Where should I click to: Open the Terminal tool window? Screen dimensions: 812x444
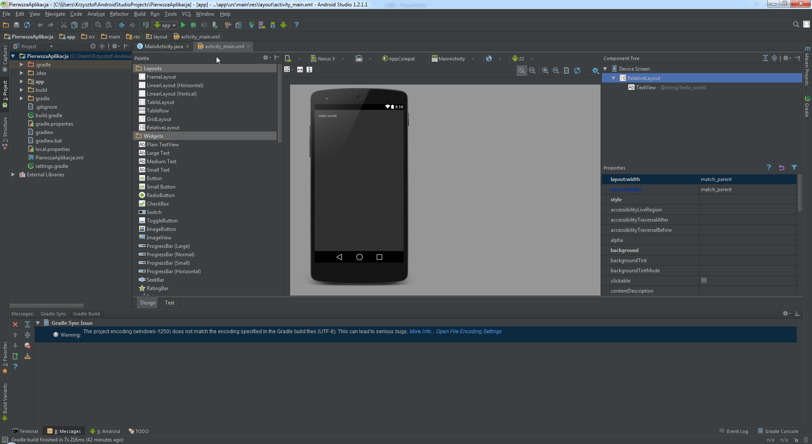(x=25, y=431)
